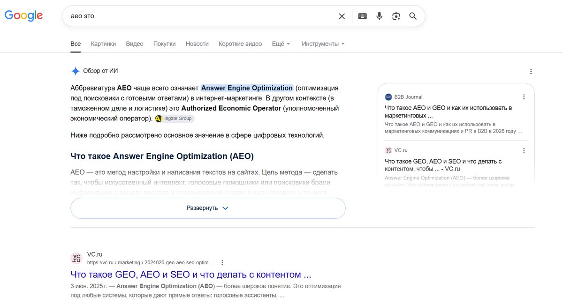
Task: Click the VC.ru favicon in source card
Action: click(x=388, y=150)
